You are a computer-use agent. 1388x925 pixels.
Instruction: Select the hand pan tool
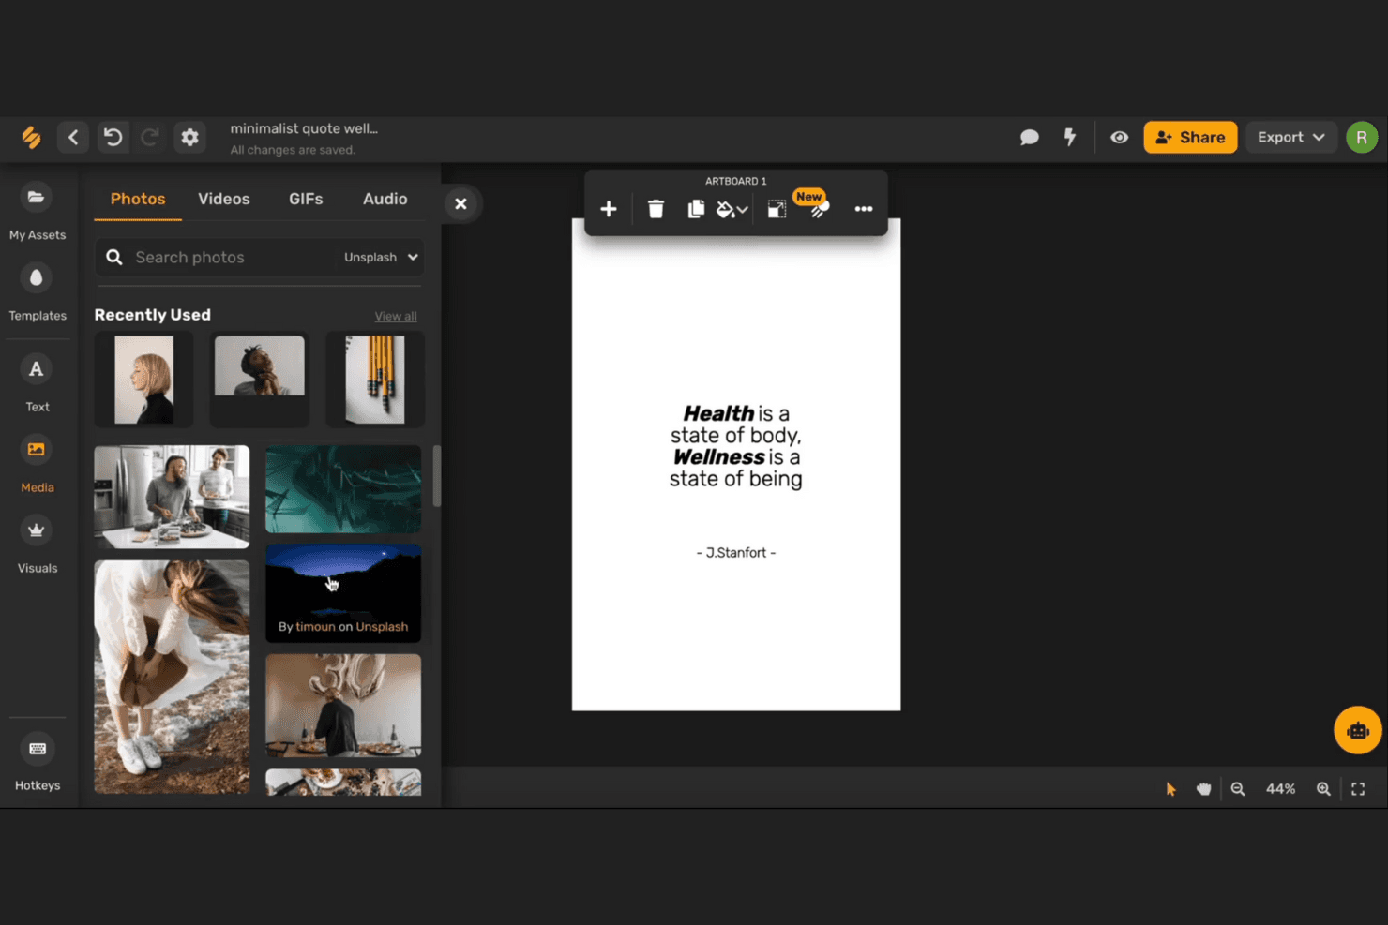[1203, 789]
